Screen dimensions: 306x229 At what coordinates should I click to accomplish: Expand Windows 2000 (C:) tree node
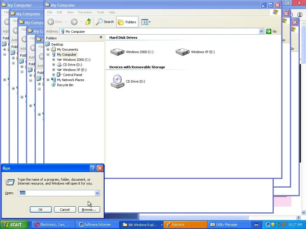coord(54,60)
